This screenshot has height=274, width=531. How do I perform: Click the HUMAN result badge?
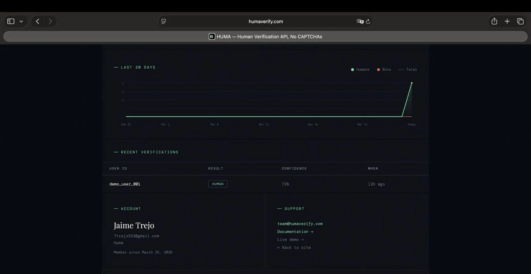(218, 184)
